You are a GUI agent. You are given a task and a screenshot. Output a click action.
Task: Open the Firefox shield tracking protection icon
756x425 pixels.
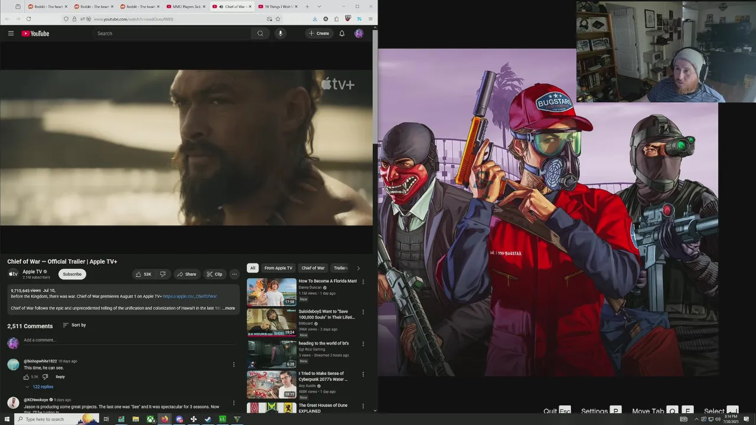(66, 19)
